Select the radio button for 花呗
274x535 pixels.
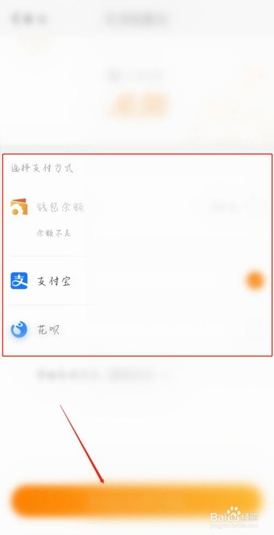[x=255, y=329]
